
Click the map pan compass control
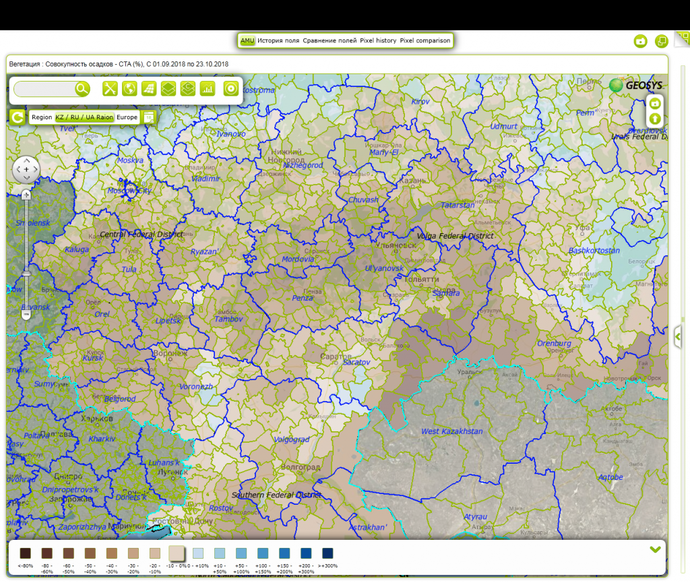pyautogui.click(x=26, y=169)
